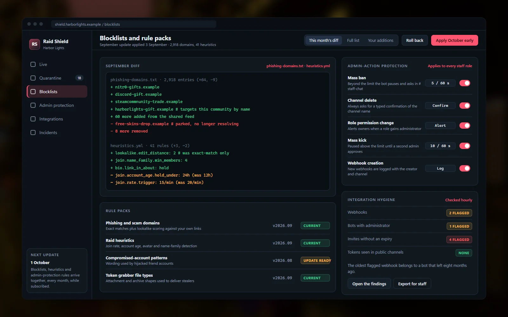508x317 pixels.
Task: Click the line + nitr0-gifts.example
Action: coord(135,87)
